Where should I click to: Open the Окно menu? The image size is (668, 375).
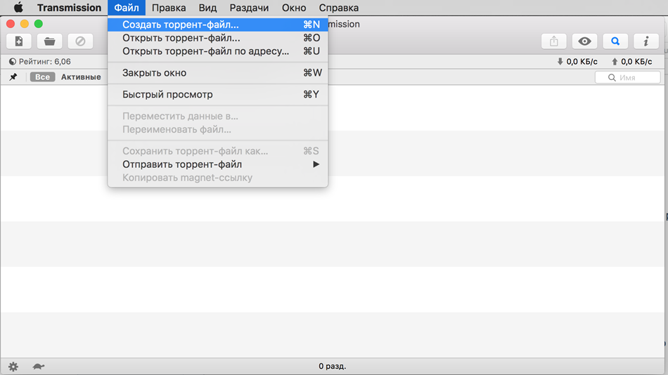coord(294,8)
